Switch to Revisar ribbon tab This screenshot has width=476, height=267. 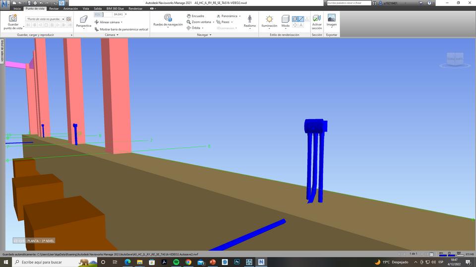click(54, 8)
